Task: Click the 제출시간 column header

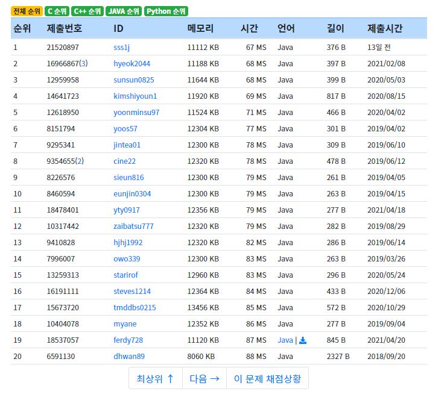Action: [x=385, y=28]
